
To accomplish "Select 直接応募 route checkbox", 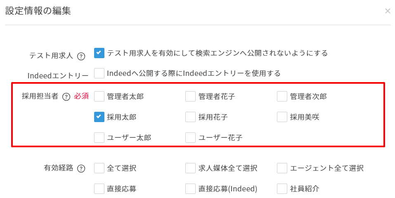I will click(x=99, y=189).
